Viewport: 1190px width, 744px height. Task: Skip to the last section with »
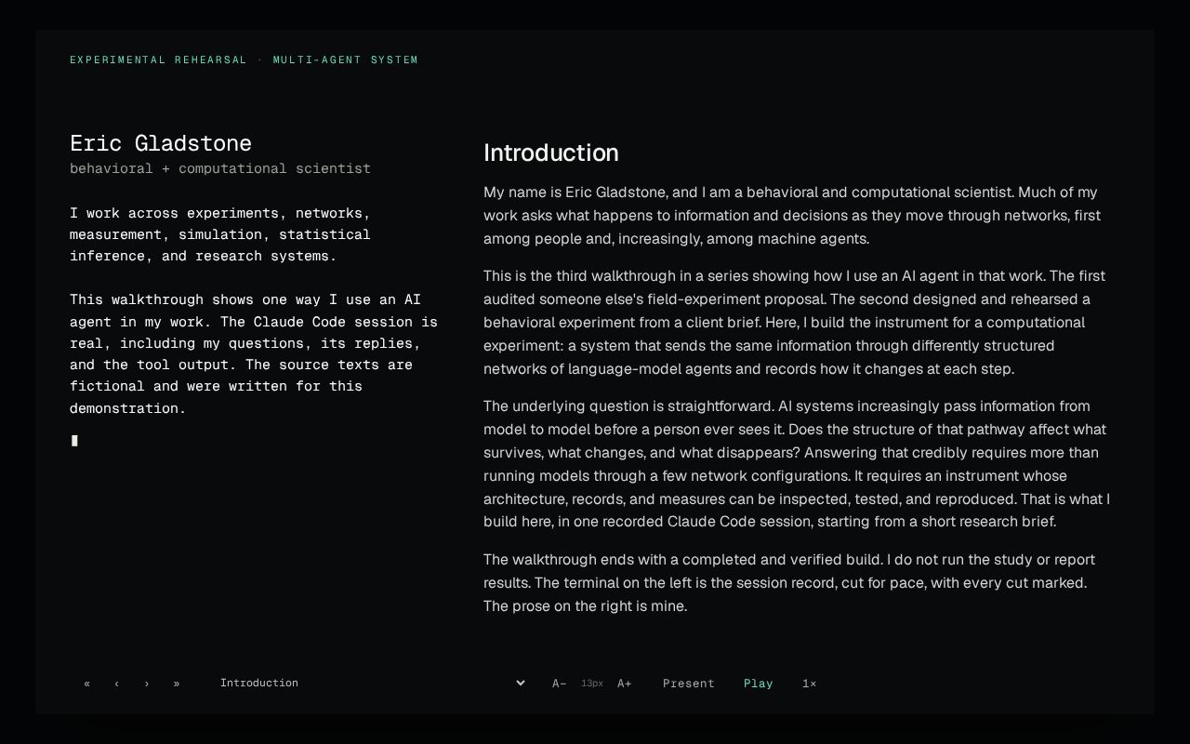click(176, 684)
